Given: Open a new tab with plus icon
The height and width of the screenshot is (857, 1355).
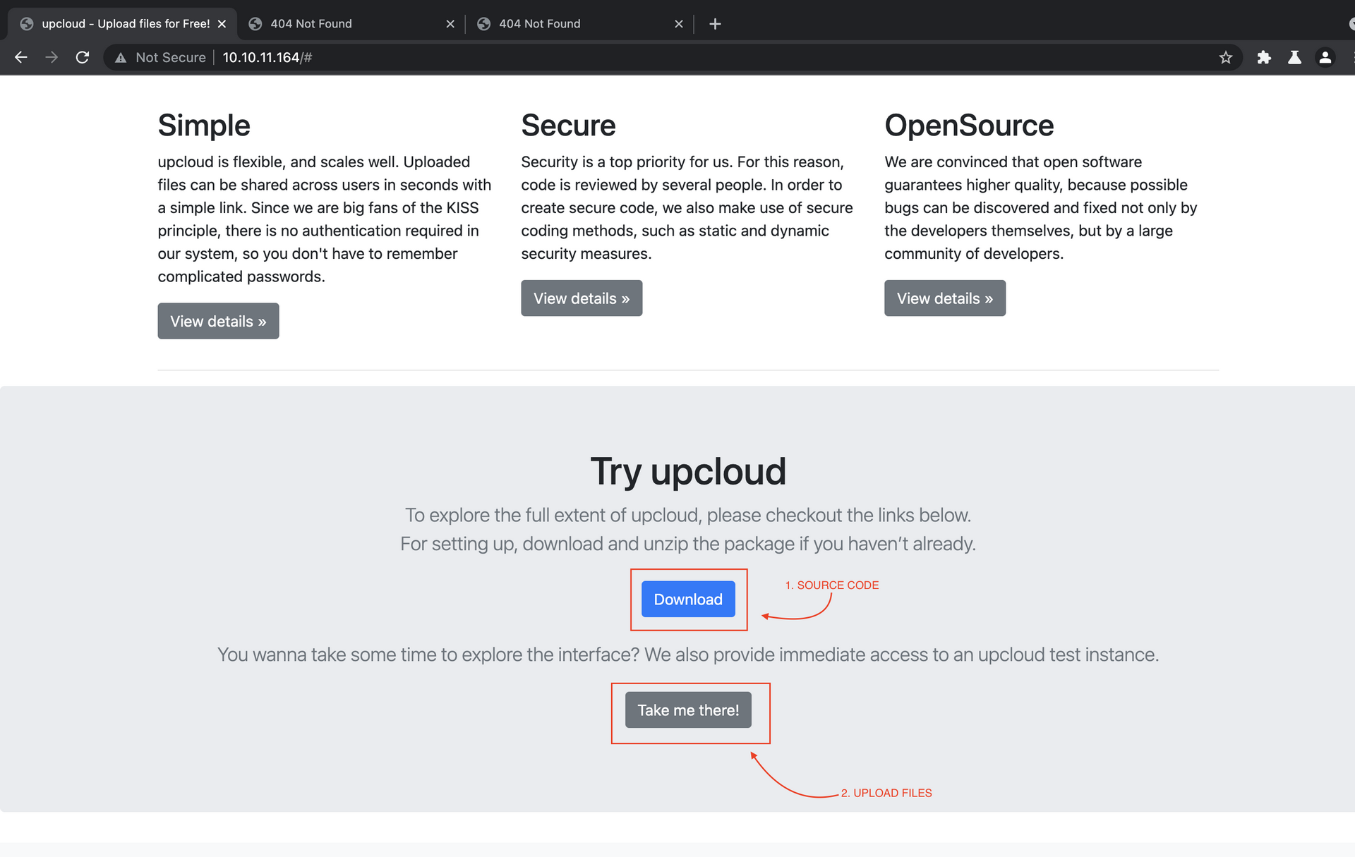Looking at the screenshot, I should point(715,24).
